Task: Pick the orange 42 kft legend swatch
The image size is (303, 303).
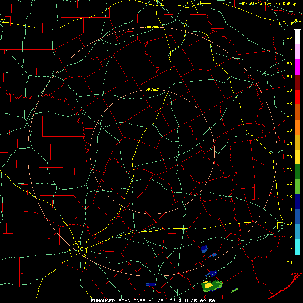Action: [x=297, y=127]
